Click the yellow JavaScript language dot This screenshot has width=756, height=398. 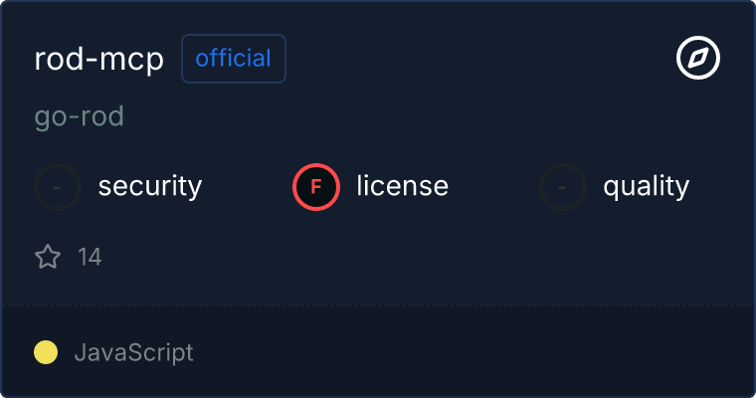pos(46,352)
